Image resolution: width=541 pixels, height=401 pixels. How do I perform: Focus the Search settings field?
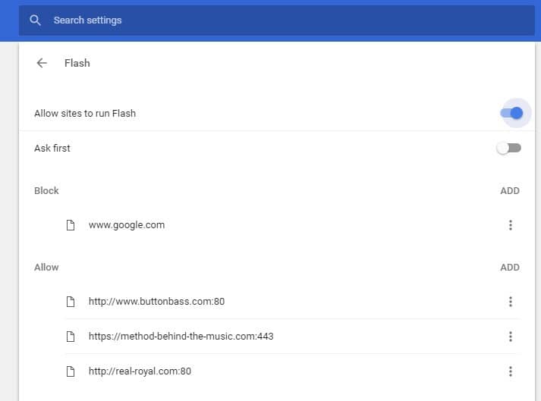pos(277,20)
